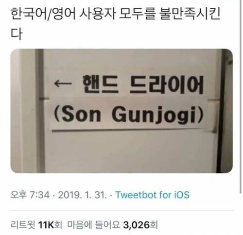Click the 2019. 1. 31. date
This screenshot has width=243, height=235.
[x=82, y=195]
